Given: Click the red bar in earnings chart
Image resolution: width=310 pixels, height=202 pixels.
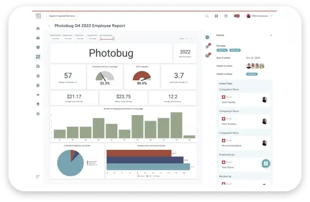Looking at the screenshot, I should coord(139,153).
